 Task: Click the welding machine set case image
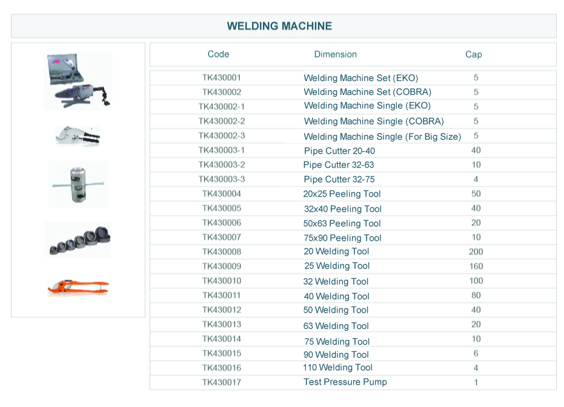[x=78, y=81]
